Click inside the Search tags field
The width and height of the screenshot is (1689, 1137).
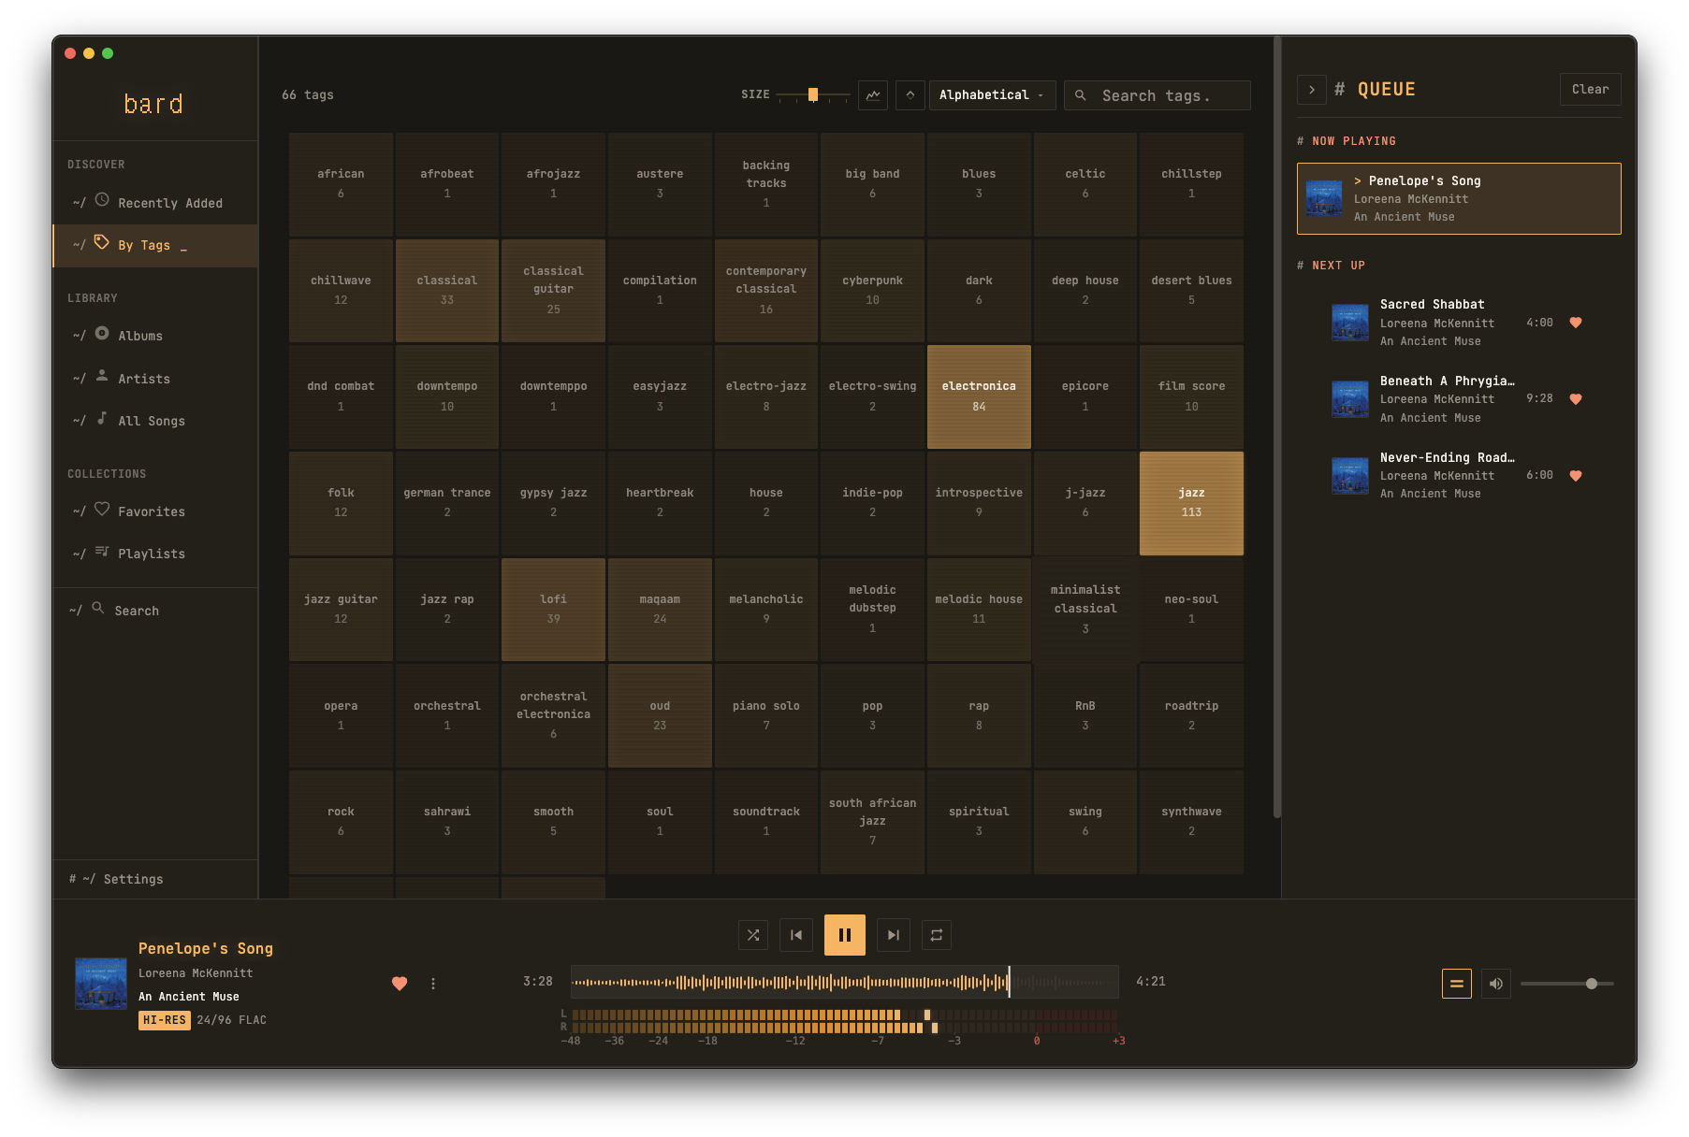click(1157, 94)
